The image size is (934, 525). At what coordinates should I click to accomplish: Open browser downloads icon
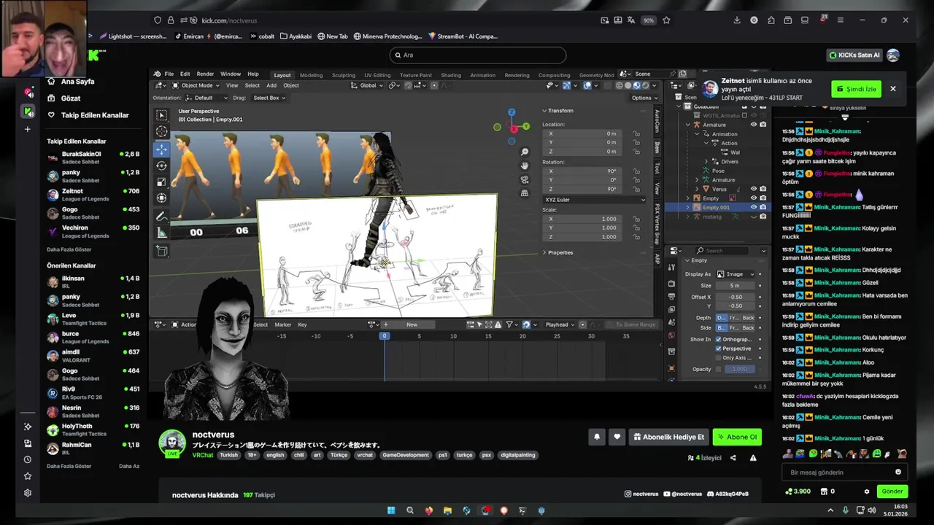[737, 20]
